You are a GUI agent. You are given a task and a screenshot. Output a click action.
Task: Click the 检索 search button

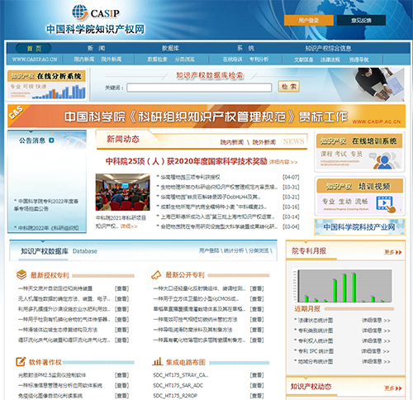click(x=289, y=87)
